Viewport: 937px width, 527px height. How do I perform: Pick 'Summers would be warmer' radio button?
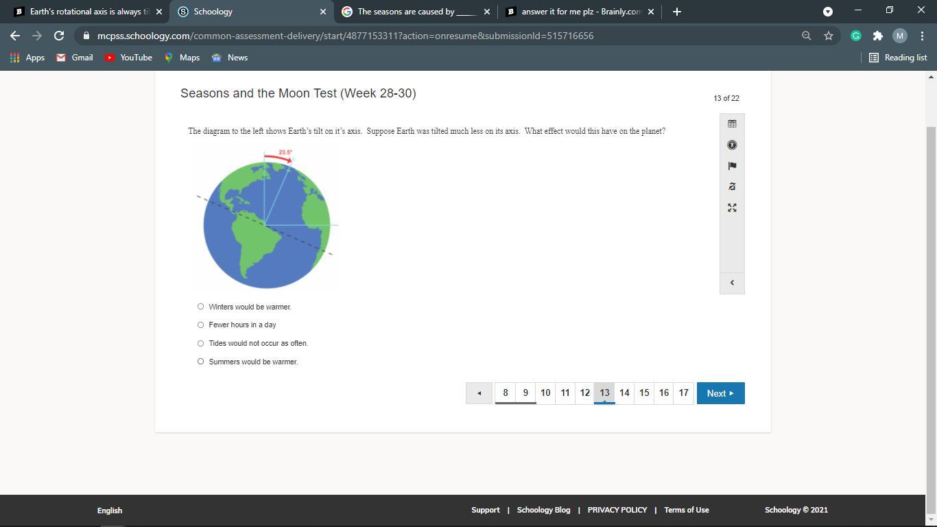coord(200,362)
